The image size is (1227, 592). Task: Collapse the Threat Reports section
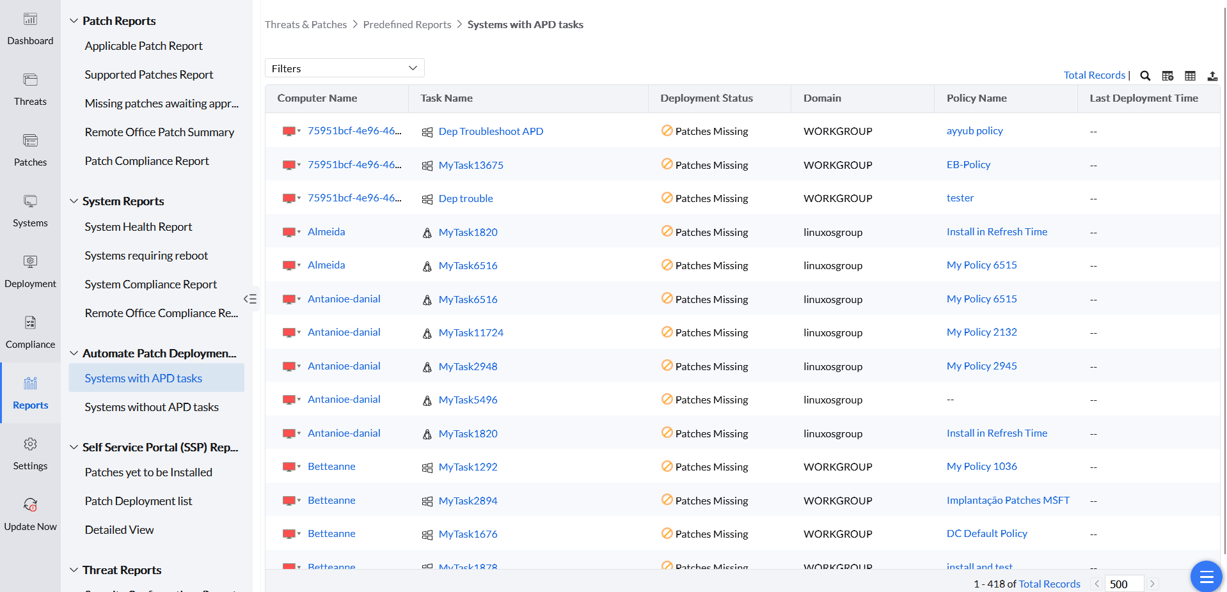pos(74,570)
